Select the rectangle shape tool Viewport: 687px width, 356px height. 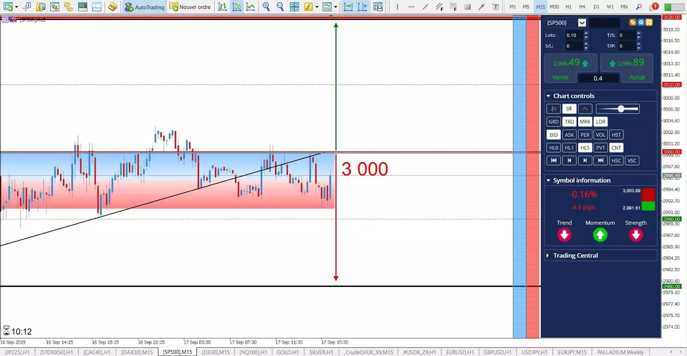(x=467, y=7)
